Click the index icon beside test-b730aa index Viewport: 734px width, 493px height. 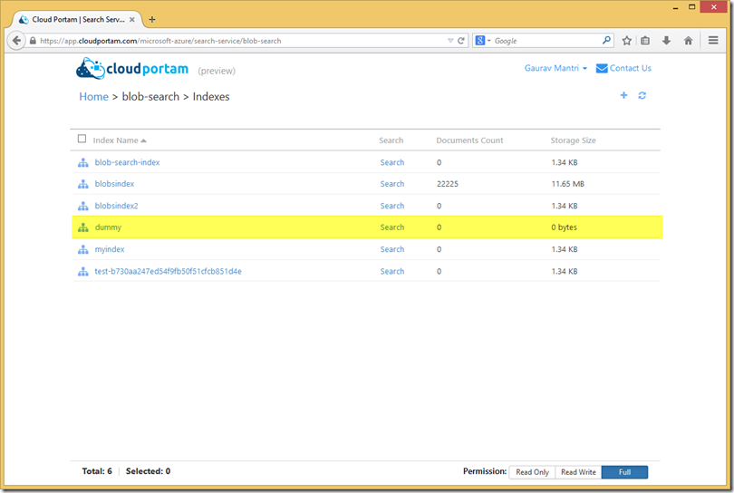coord(83,272)
